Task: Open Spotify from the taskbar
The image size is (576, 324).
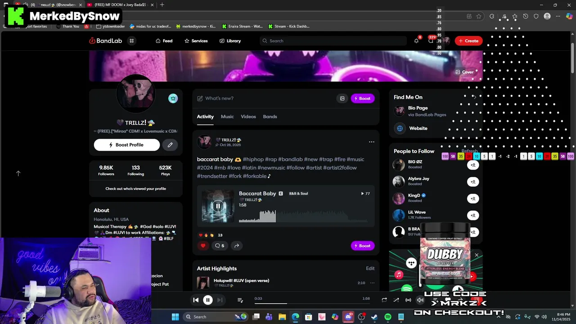Action: point(388,317)
